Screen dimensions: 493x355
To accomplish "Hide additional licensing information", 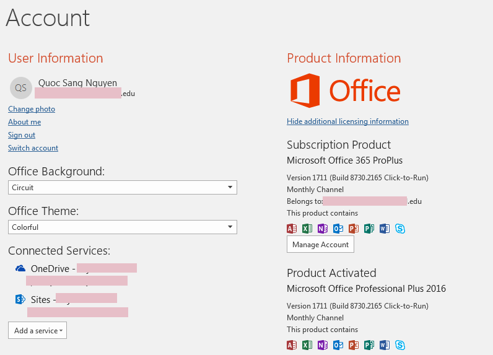I will click(x=347, y=121).
